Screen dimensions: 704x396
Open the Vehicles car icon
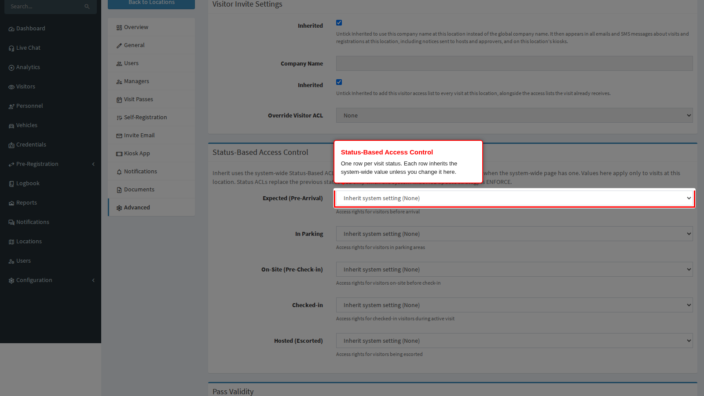(11, 126)
